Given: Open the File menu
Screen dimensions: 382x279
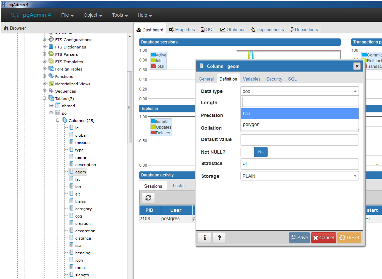Looking at the screenshot, I should (67, 15).
